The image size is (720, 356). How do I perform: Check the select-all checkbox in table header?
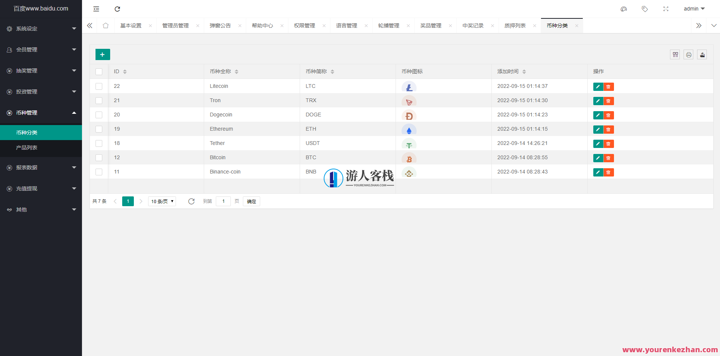[99, 71]
